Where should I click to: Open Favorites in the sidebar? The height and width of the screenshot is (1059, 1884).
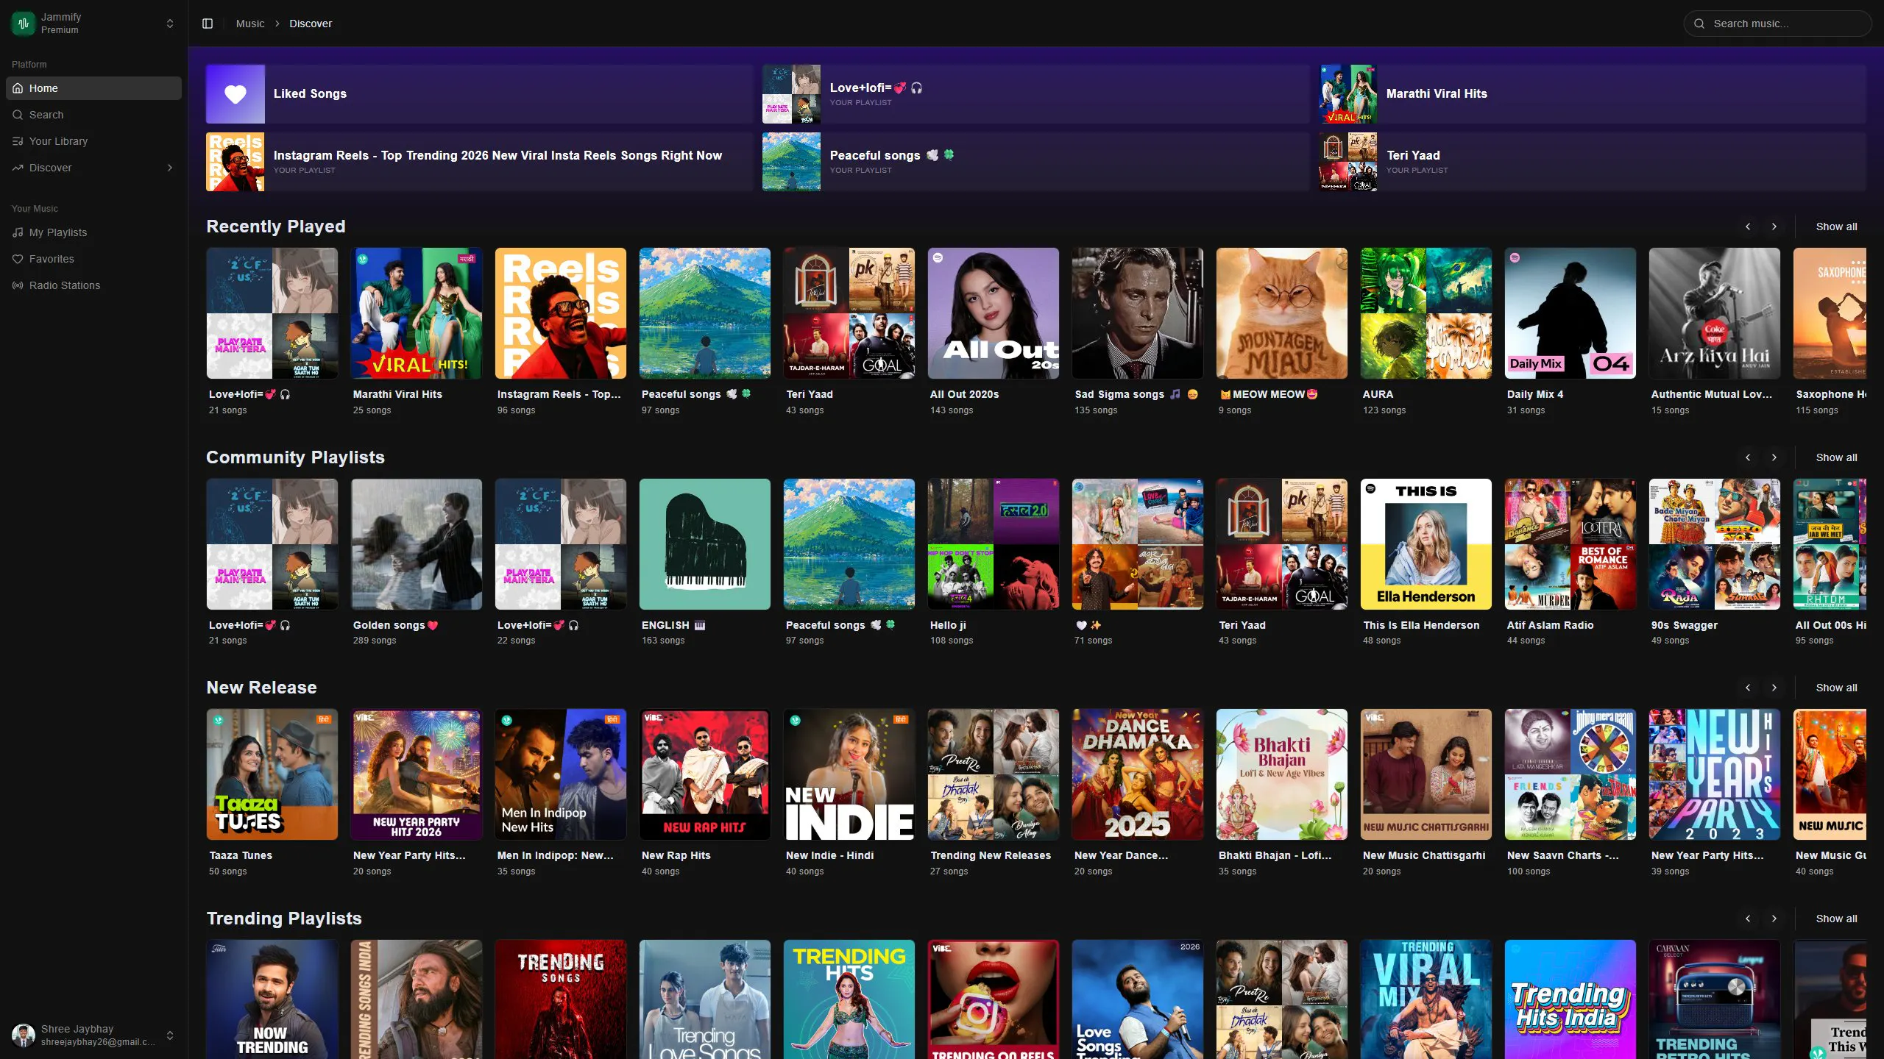point(93,259)
